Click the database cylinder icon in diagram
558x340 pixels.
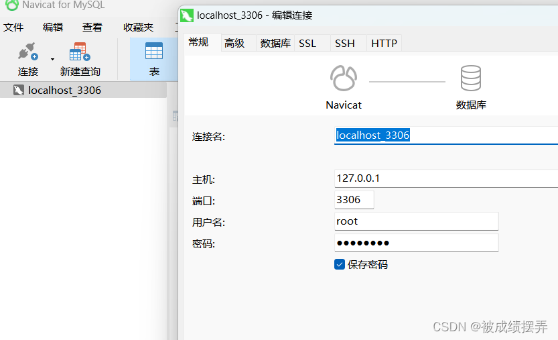471,78
